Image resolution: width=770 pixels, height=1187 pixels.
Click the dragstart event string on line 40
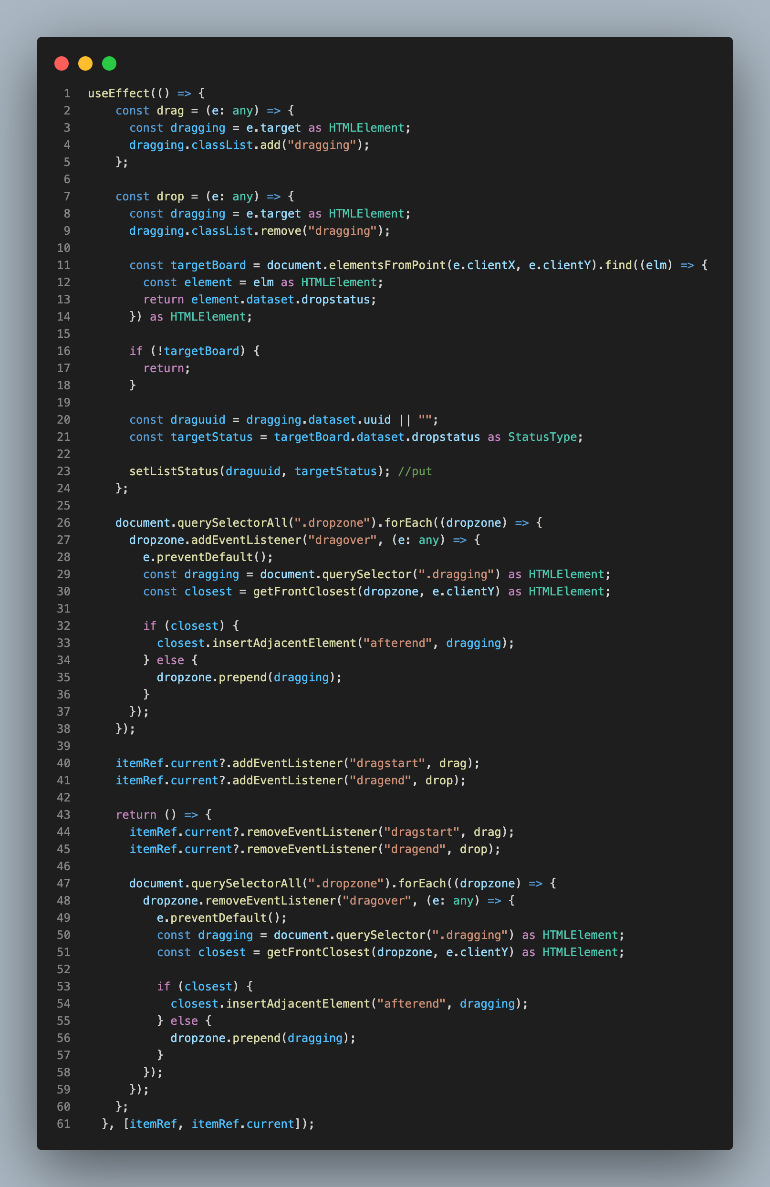[387, 762]
